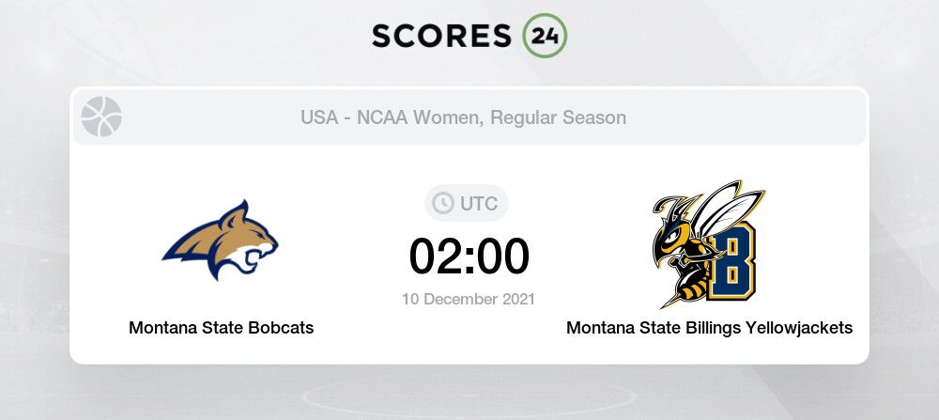Click the green-circled 24 badge
This screenshot has width=939, height=420.
tap(545, 36)
